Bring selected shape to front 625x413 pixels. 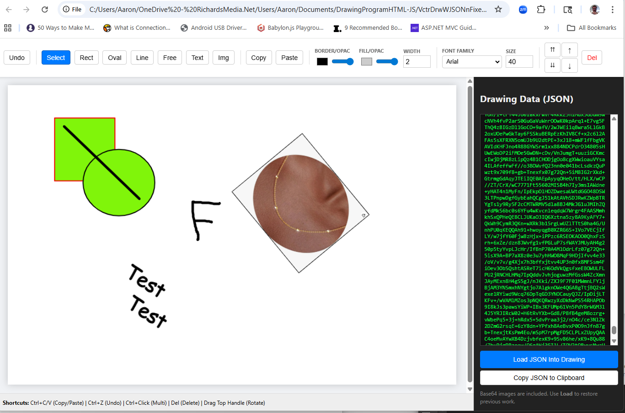[552, 50]
